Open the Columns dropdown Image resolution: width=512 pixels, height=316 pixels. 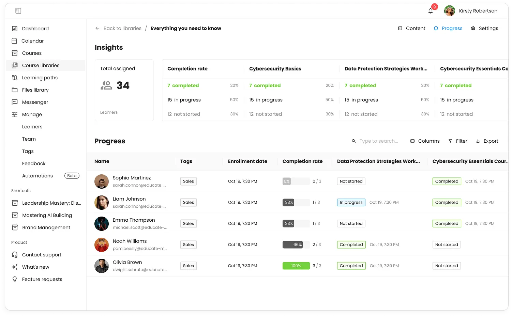pos(425,141)
